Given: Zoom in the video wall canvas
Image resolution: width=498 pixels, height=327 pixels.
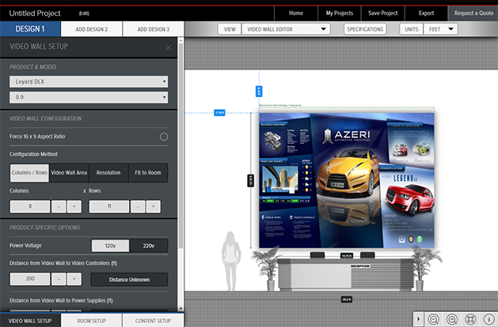Looking at the screenshot, I should point(452,319).
